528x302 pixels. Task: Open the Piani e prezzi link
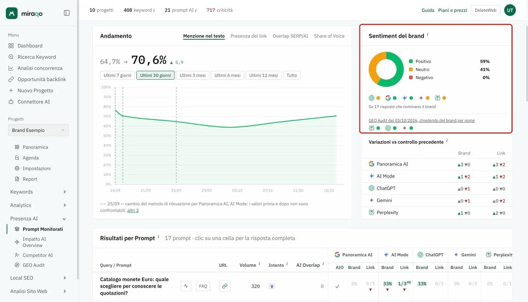452,10
